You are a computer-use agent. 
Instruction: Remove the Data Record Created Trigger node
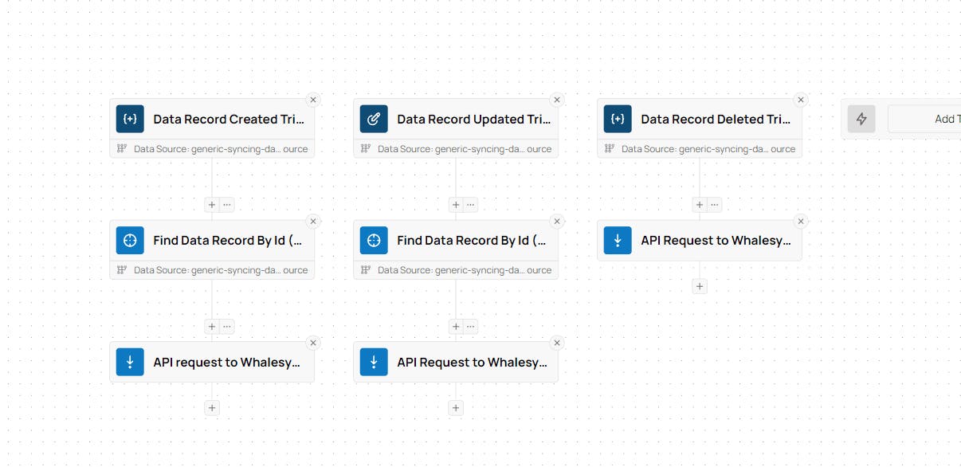click(x=313, y=100)
